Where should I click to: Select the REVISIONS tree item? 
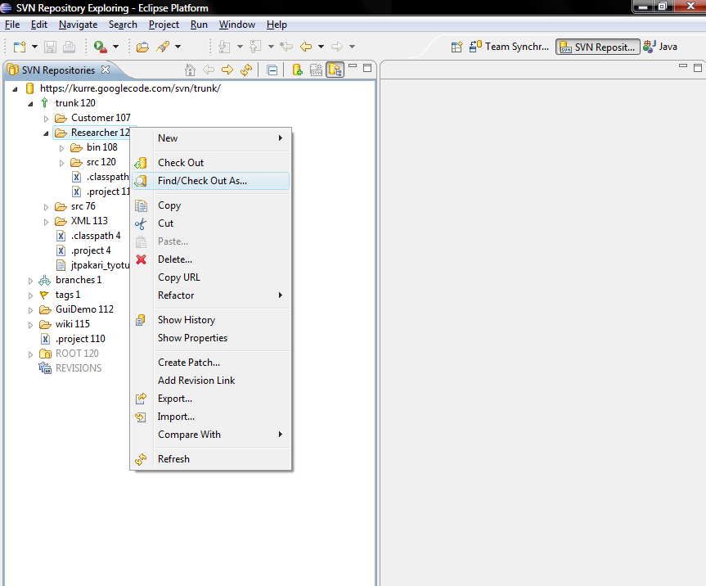(x=70, y=368)
